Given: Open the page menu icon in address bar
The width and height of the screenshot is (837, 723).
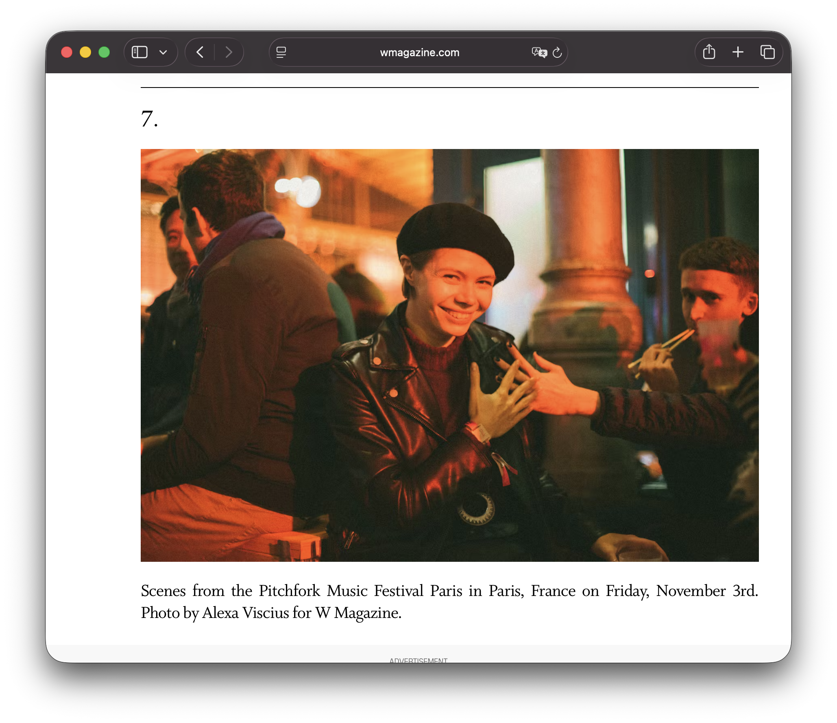Looking at the screenshot, I should (x=281, y=52).
